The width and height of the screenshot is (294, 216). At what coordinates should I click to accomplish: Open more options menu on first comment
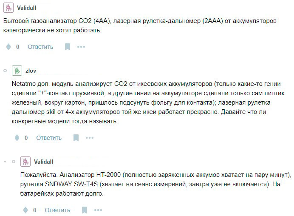tap(81, 47)
